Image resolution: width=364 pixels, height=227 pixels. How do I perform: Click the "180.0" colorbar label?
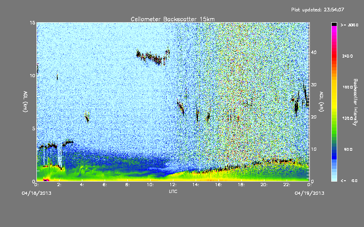348,87
